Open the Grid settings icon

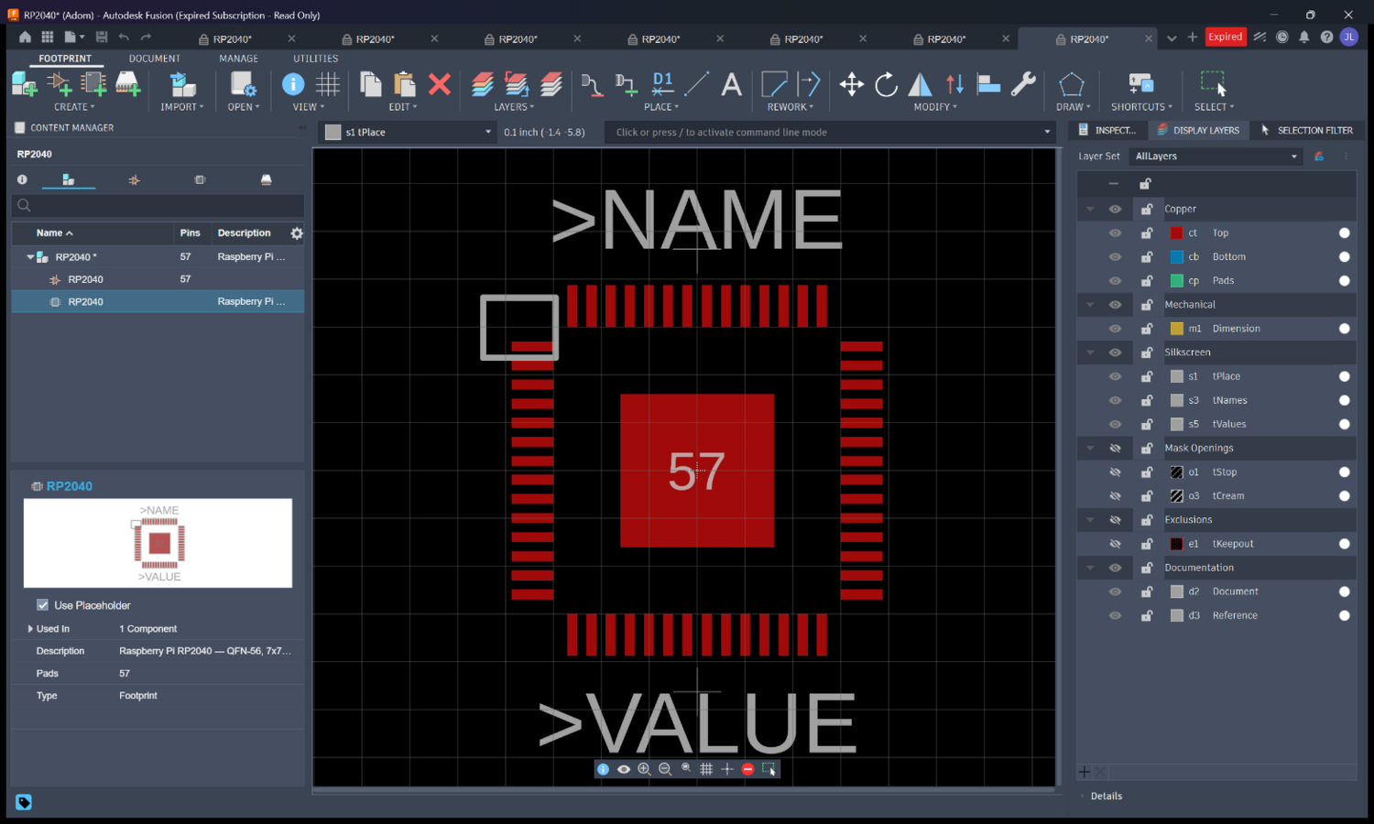[x=328, y=84]
